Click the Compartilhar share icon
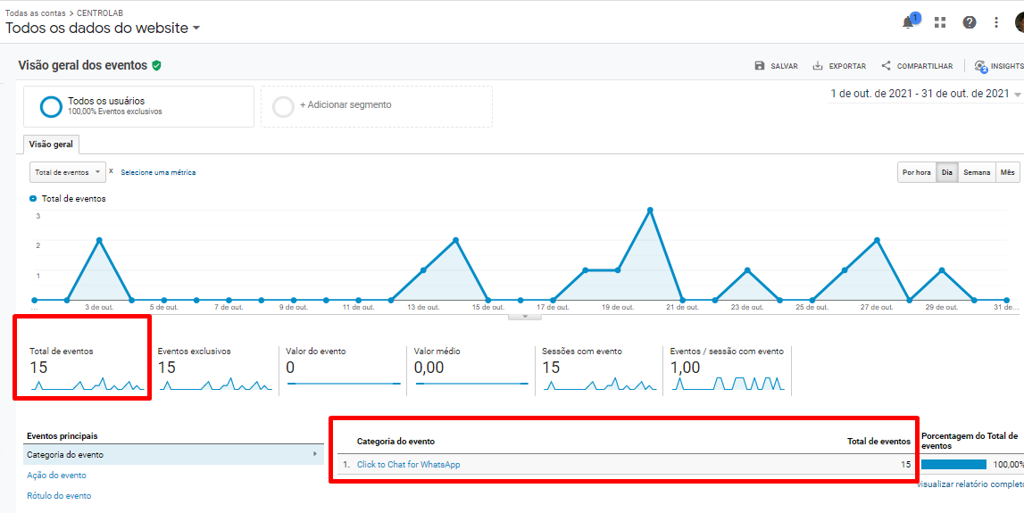The height and width of the screenshot is (513, 1024). 887,66
